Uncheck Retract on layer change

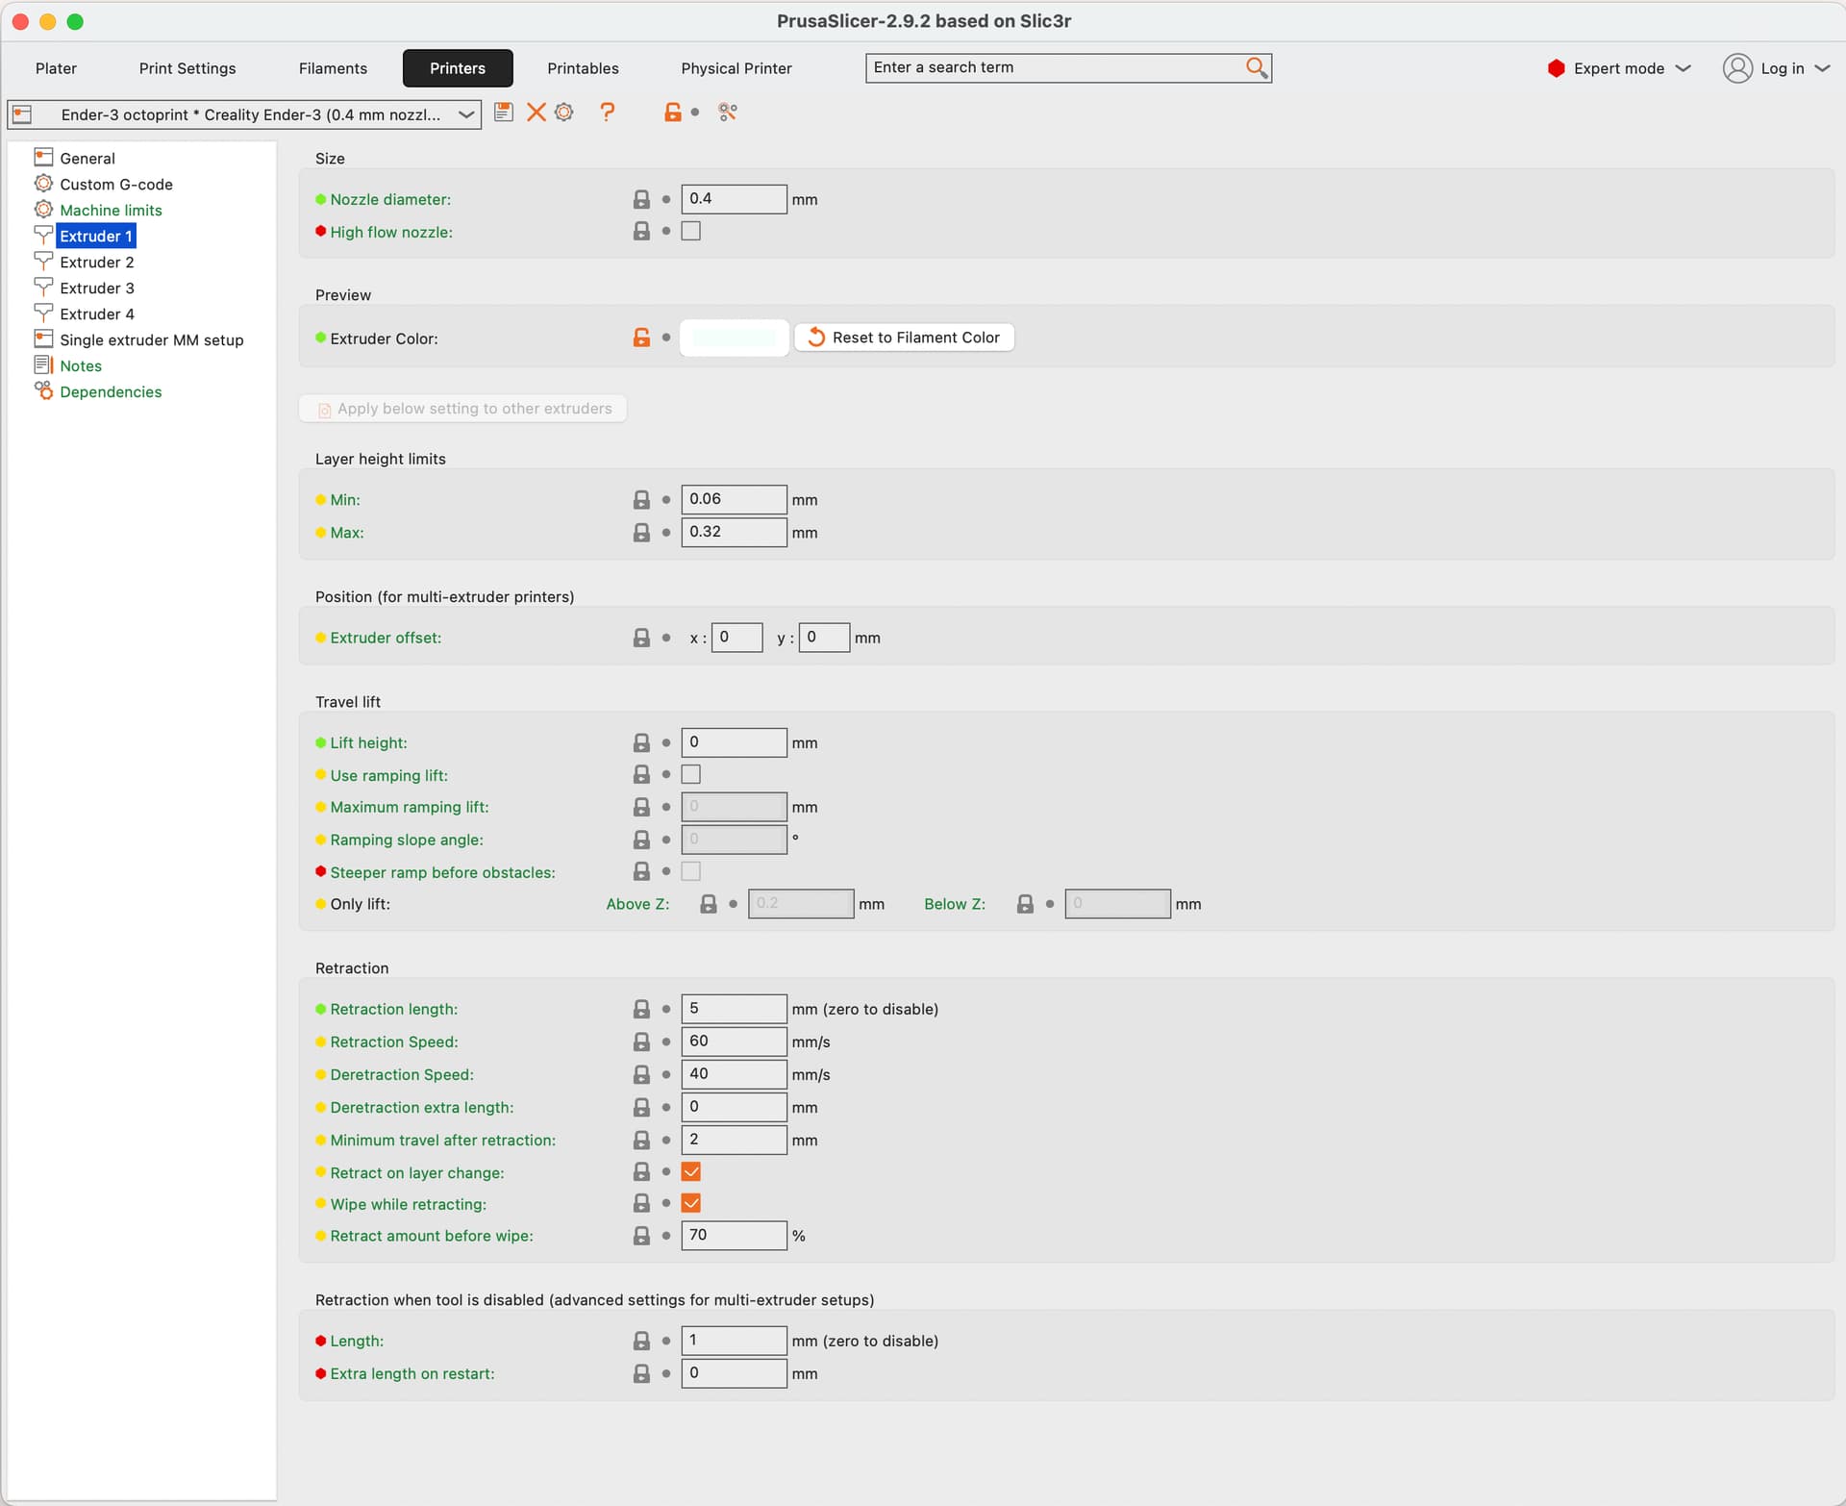(690, 1172)
